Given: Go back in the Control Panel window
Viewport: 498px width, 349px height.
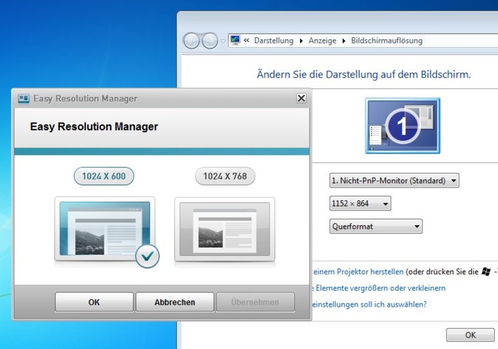Looking at the screenshot, I should point(192,40).
